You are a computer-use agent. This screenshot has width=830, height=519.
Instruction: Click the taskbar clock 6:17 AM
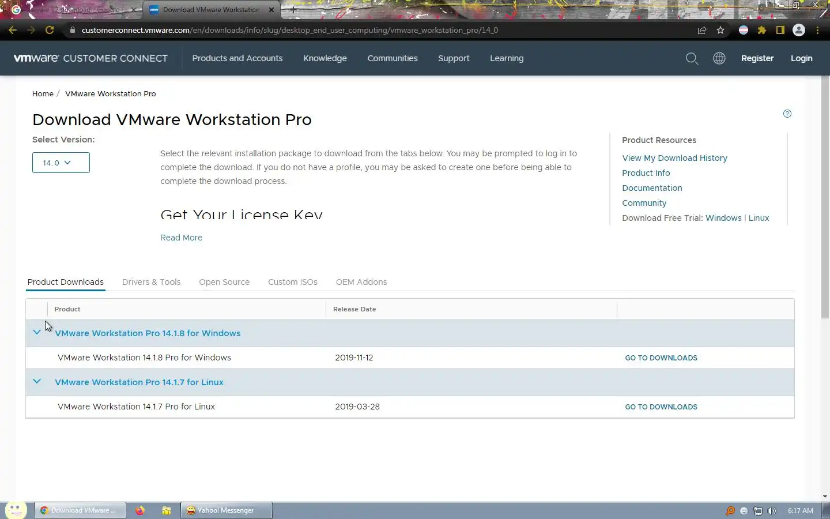click(801, 511)
